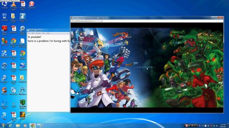Open the View menu in Notepad

coord(44,33)
